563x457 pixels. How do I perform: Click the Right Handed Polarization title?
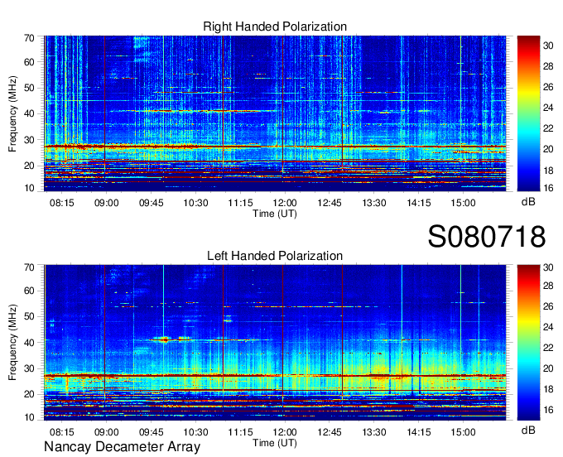pos(275,26)
